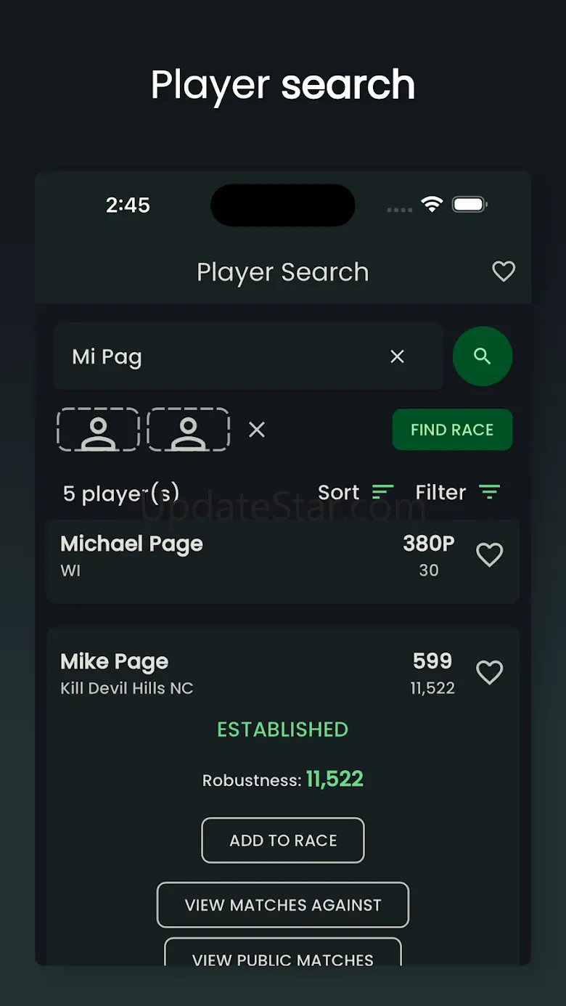Favorite Mike Page with heart icon
The image size is (566, 1006).
click(x=489, y=673)
